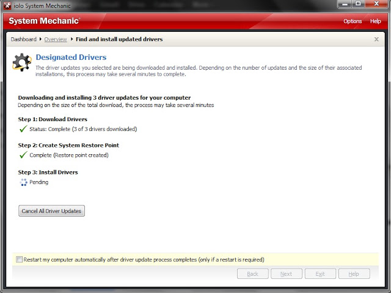Click 'Complete (Restore point created)' text
Image resolution: width=391 pixels, height=293 pixels.
coord(69,155)
